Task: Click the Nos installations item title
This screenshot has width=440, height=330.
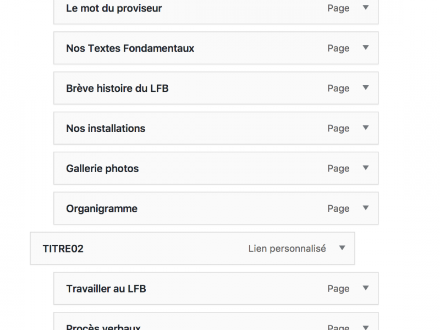Action: tap(106, 129)
